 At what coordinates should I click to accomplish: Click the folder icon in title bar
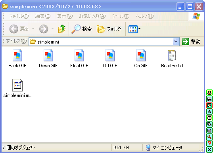click(x=5, y=6)
